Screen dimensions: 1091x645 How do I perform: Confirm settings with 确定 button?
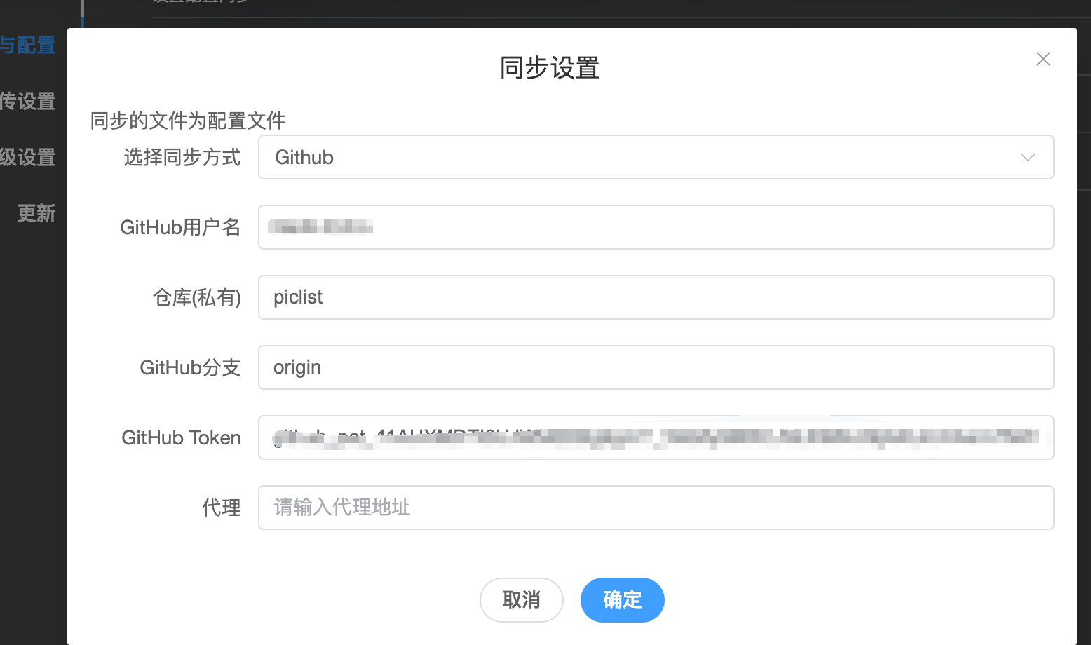point(623,600)
